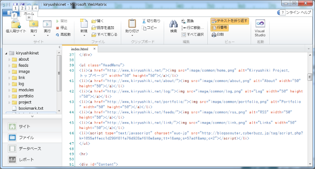Select bookmark.txt in the file tree
The height and width of the screenshot is (169, 315).
31,108
